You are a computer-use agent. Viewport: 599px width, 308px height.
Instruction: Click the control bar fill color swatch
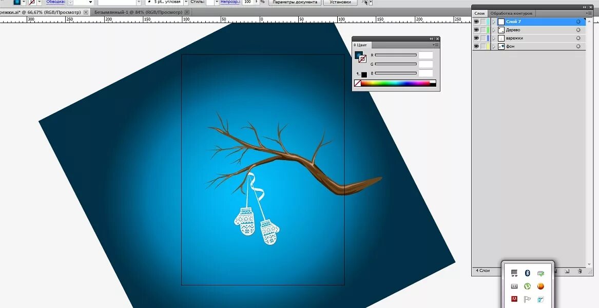17,2
